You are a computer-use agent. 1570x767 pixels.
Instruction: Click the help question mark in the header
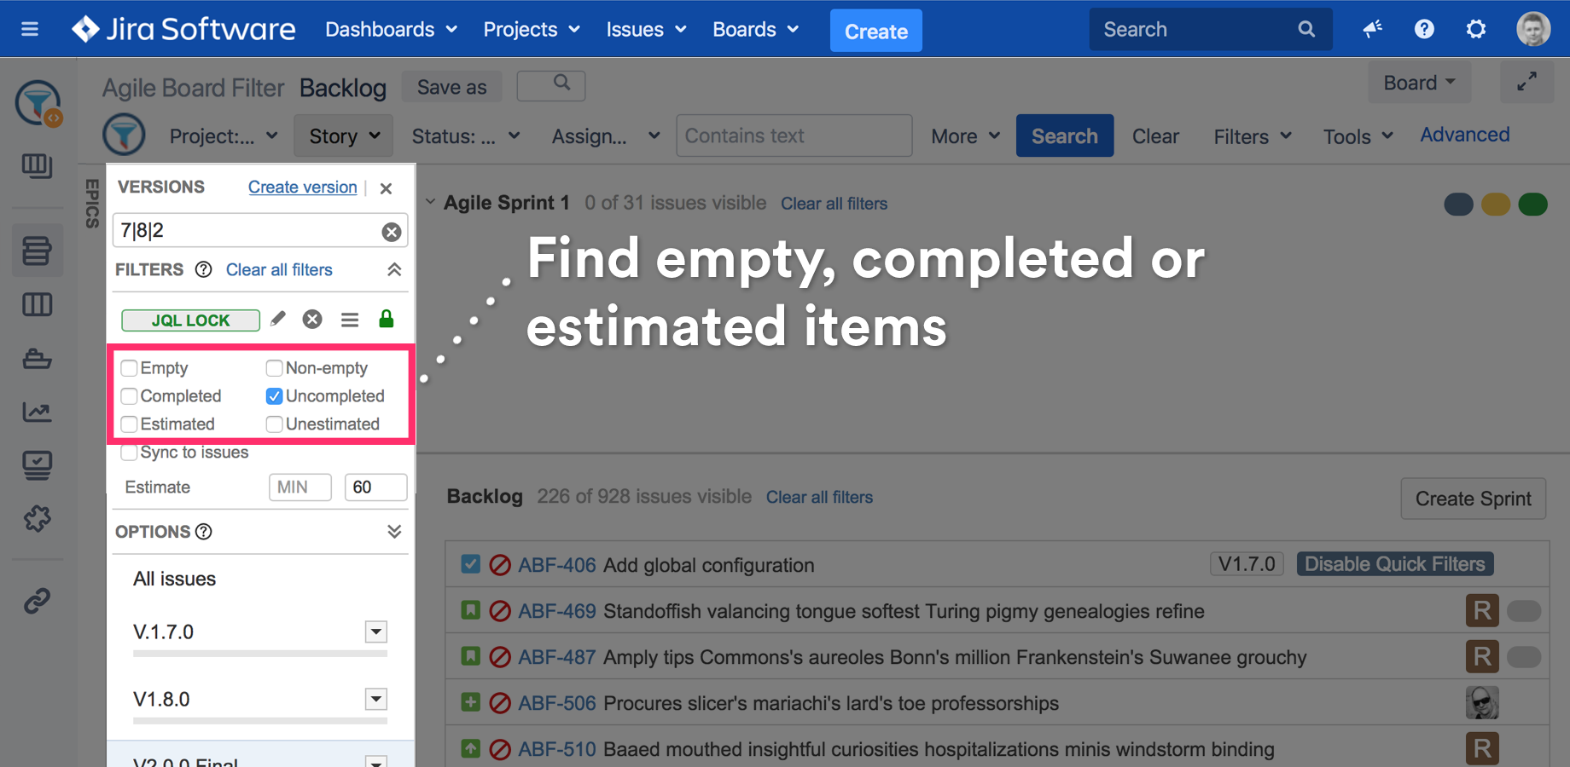point(1424,30)
